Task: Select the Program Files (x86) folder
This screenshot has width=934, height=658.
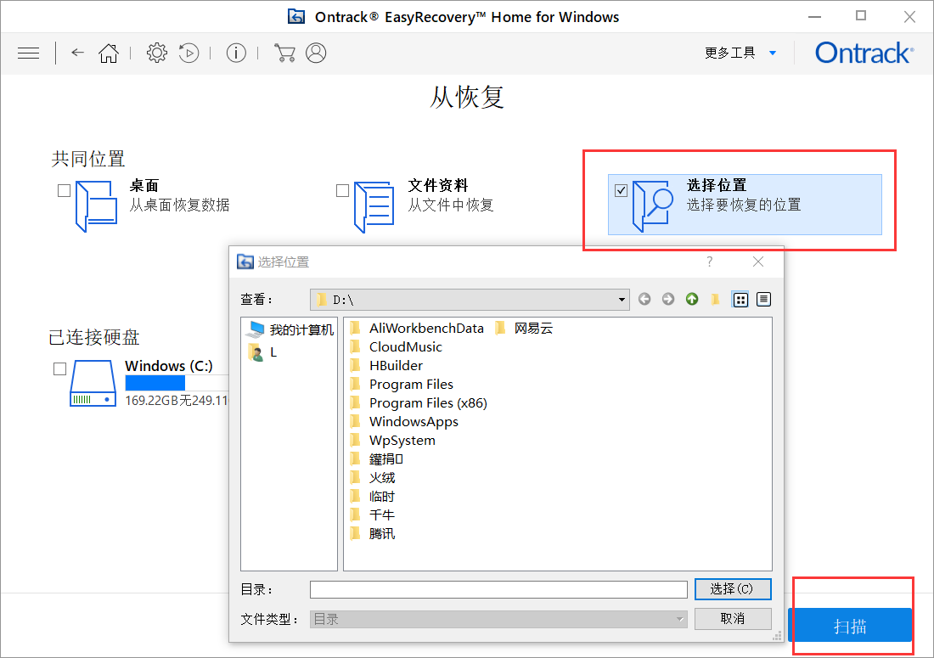Action: [419, 403]
